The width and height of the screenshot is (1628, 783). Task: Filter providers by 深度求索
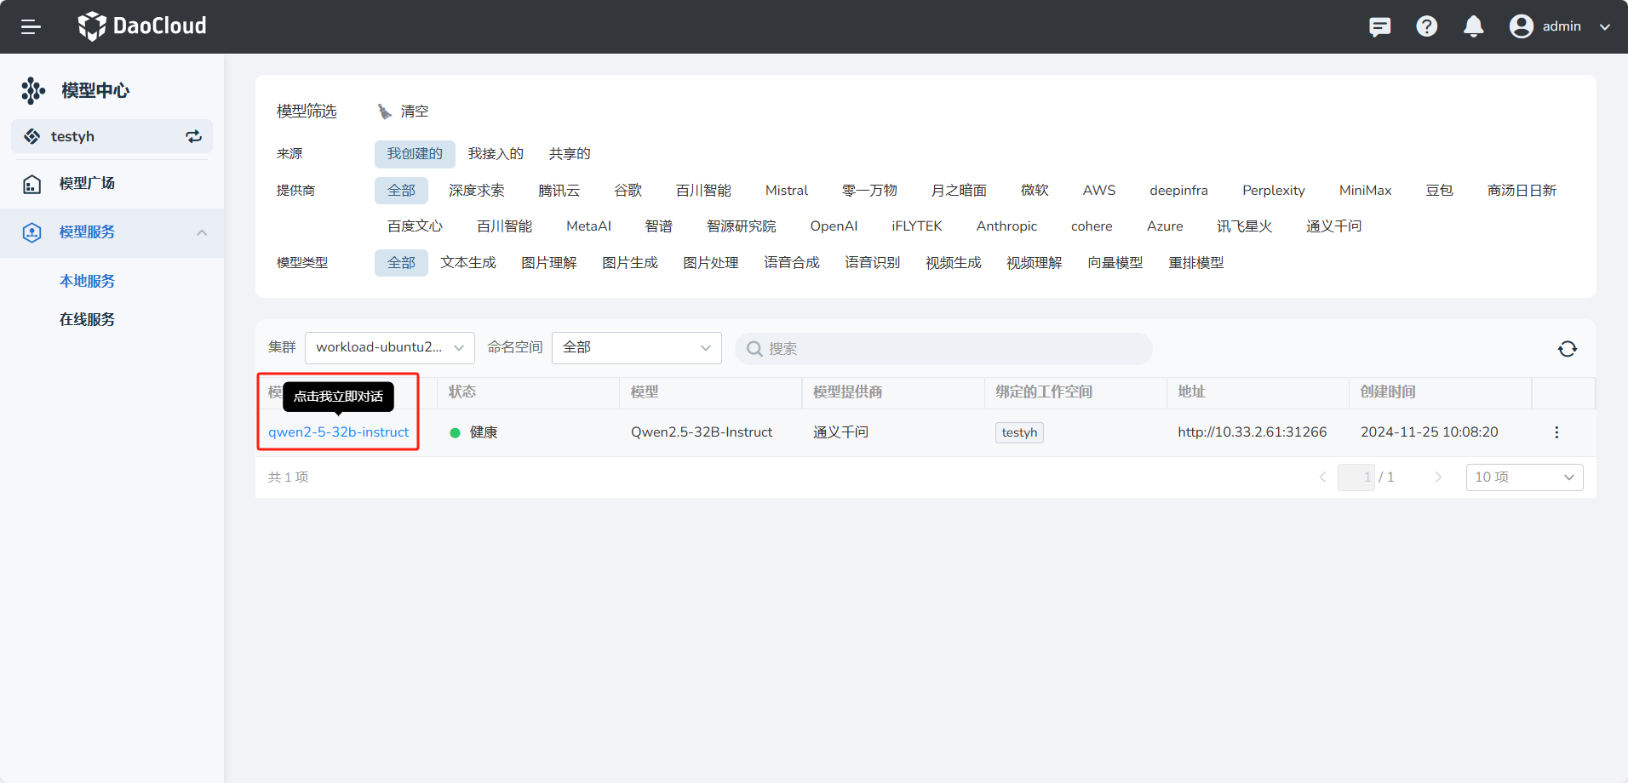(477, 191)
